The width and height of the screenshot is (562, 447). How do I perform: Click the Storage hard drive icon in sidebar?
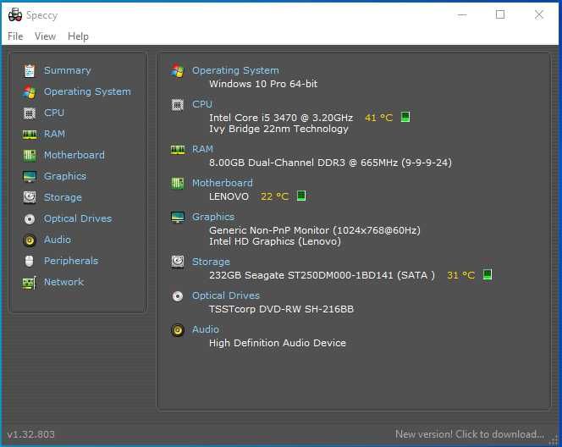(30, 197)
